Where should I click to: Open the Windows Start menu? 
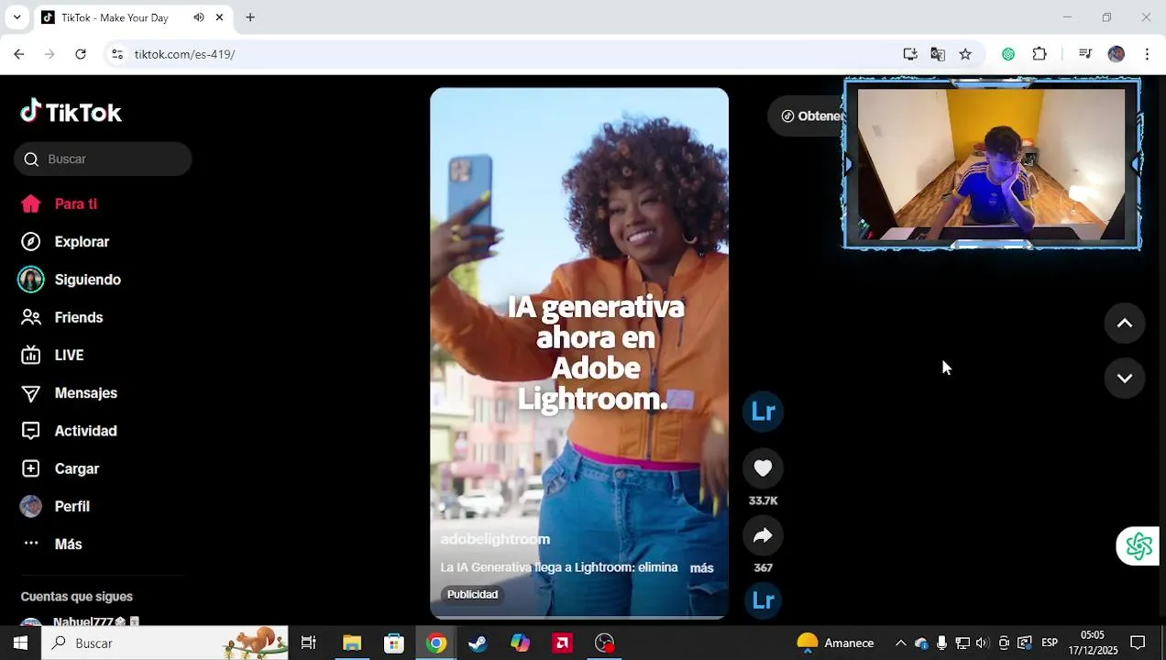20,643
